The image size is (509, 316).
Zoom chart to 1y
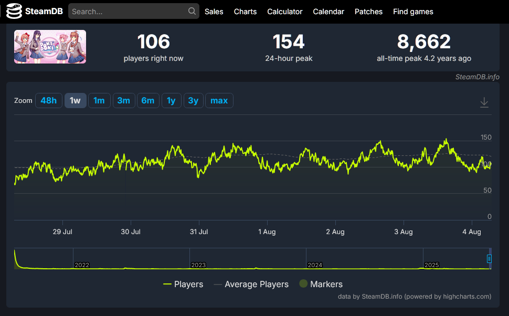coord(171,101)
